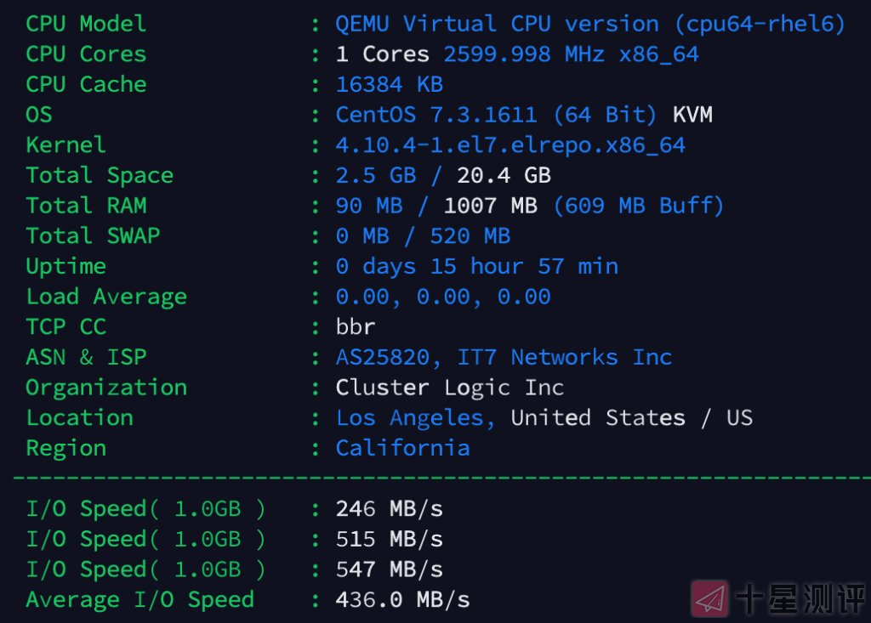Click the paper plane watermark logo
Image resolution: width=871 pixels, height=623 pixels.
[x=709, y=598]
